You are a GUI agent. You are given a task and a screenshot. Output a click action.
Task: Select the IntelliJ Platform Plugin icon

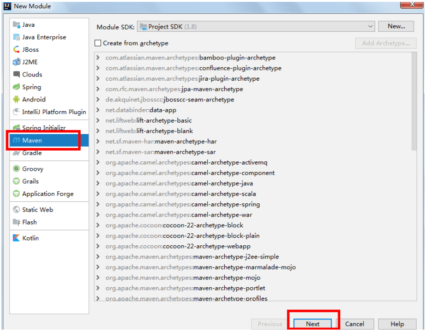17,112
